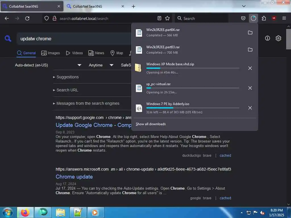291x218 pixels.
Task: Open more options dots for support.google.com result
Action: tap(215, 156)
